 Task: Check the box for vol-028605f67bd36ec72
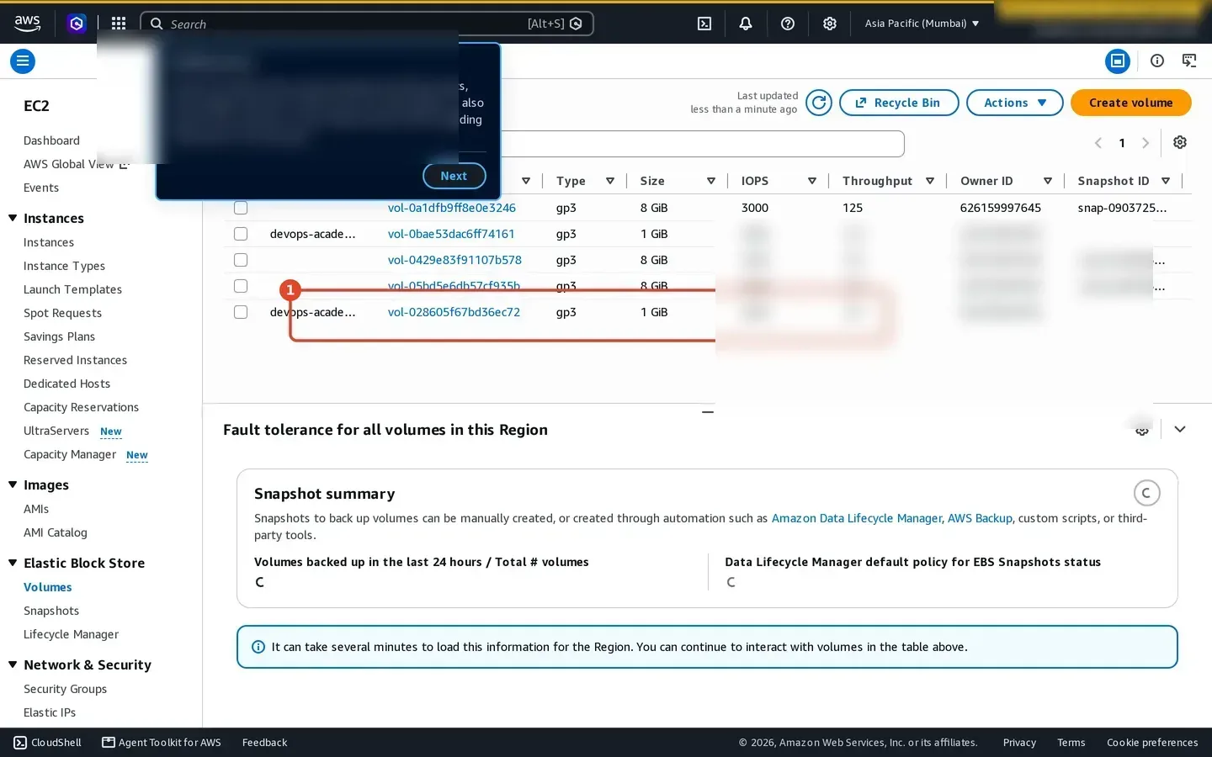click(x=241, y=312)
